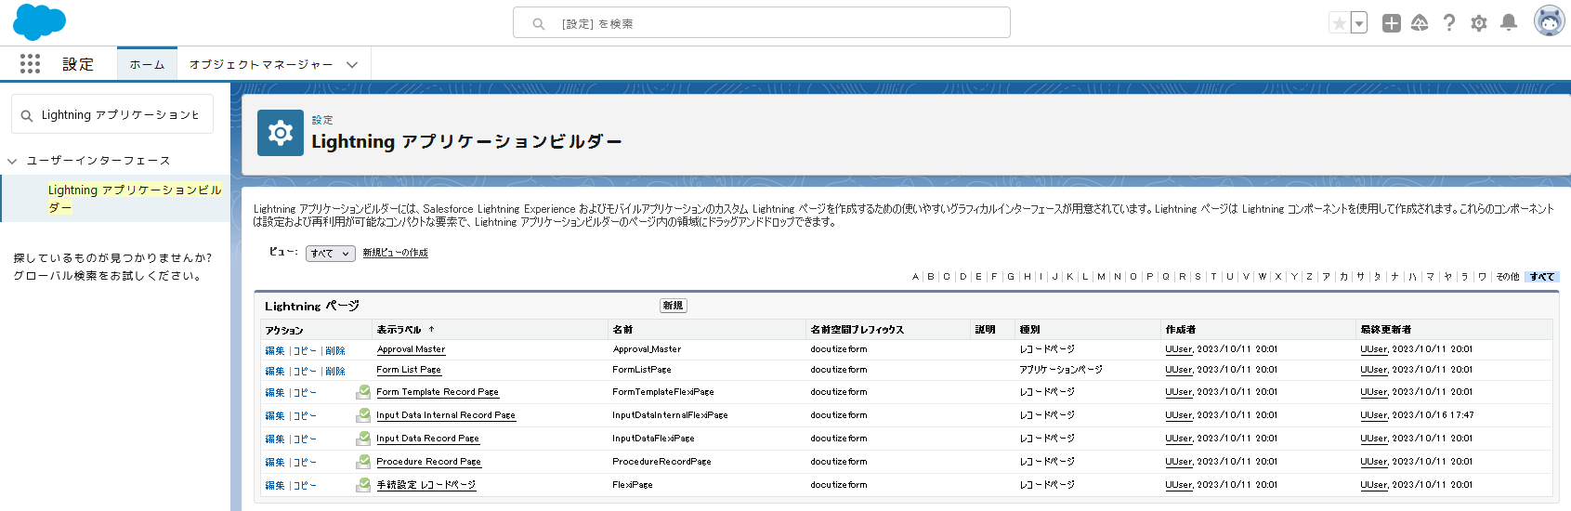Click the InputDataInternalFlexiPage name cell
This screenshot has width=1571, height=511.
[670, 415]
